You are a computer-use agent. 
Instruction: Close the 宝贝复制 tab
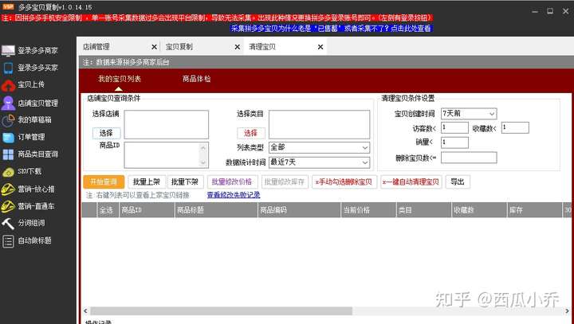pyautogui.click(x=238, y=47)
